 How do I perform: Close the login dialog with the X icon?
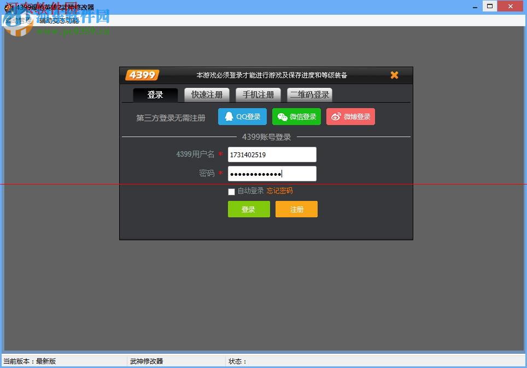[x=394, y=75]
